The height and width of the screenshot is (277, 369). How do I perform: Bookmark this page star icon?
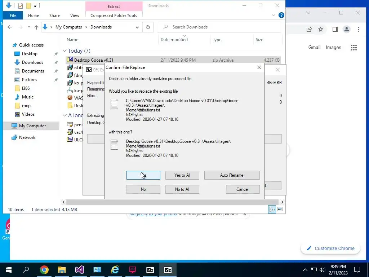[320, 30]
